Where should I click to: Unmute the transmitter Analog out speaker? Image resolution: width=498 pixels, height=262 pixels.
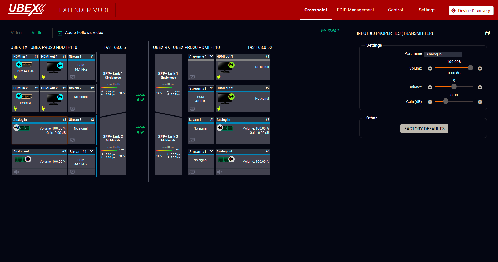click(16, 172)
